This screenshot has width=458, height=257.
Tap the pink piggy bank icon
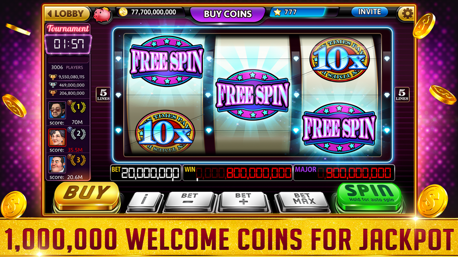pyautogui.click(x=102, y=14)
